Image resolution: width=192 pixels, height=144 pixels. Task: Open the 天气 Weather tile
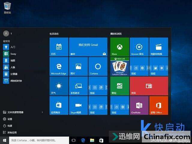click(59, 86)
